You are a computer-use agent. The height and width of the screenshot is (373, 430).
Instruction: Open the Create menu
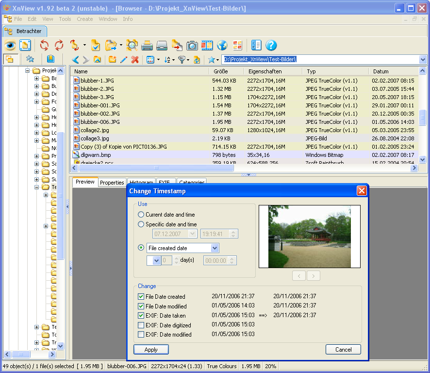click(x=85, y=19)
